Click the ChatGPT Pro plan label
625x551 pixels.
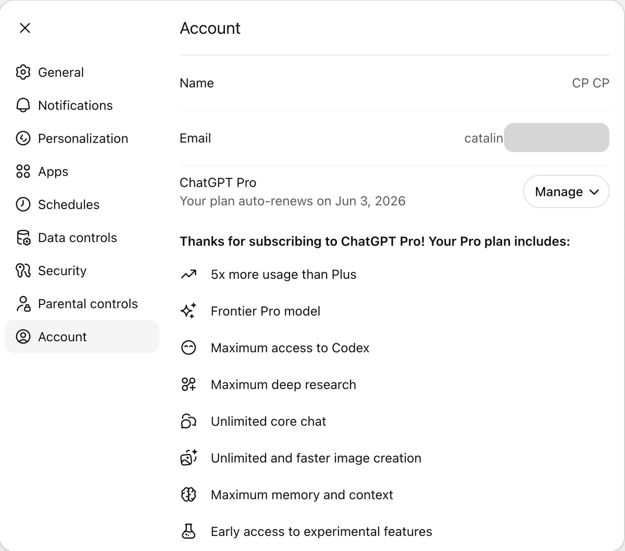point(218,183)
